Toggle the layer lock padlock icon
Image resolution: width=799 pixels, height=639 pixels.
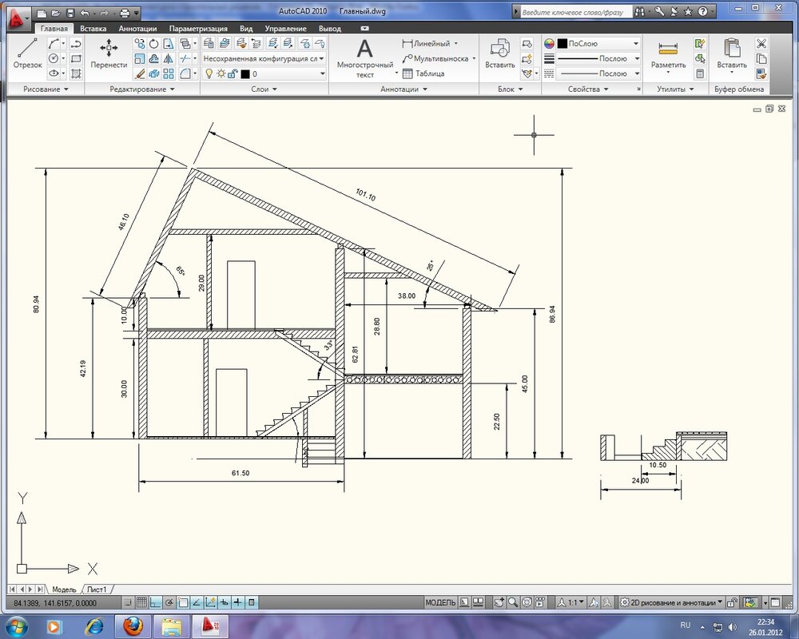click(x=233, y=73)
